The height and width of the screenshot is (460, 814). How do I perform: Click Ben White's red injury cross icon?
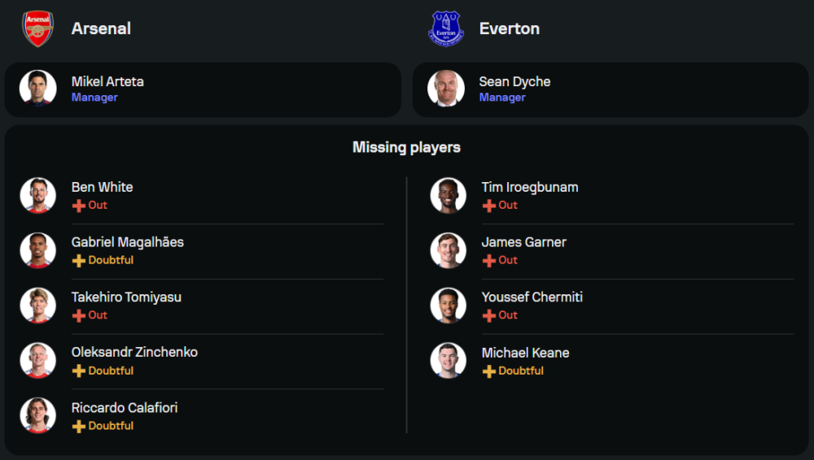point(79,206)
